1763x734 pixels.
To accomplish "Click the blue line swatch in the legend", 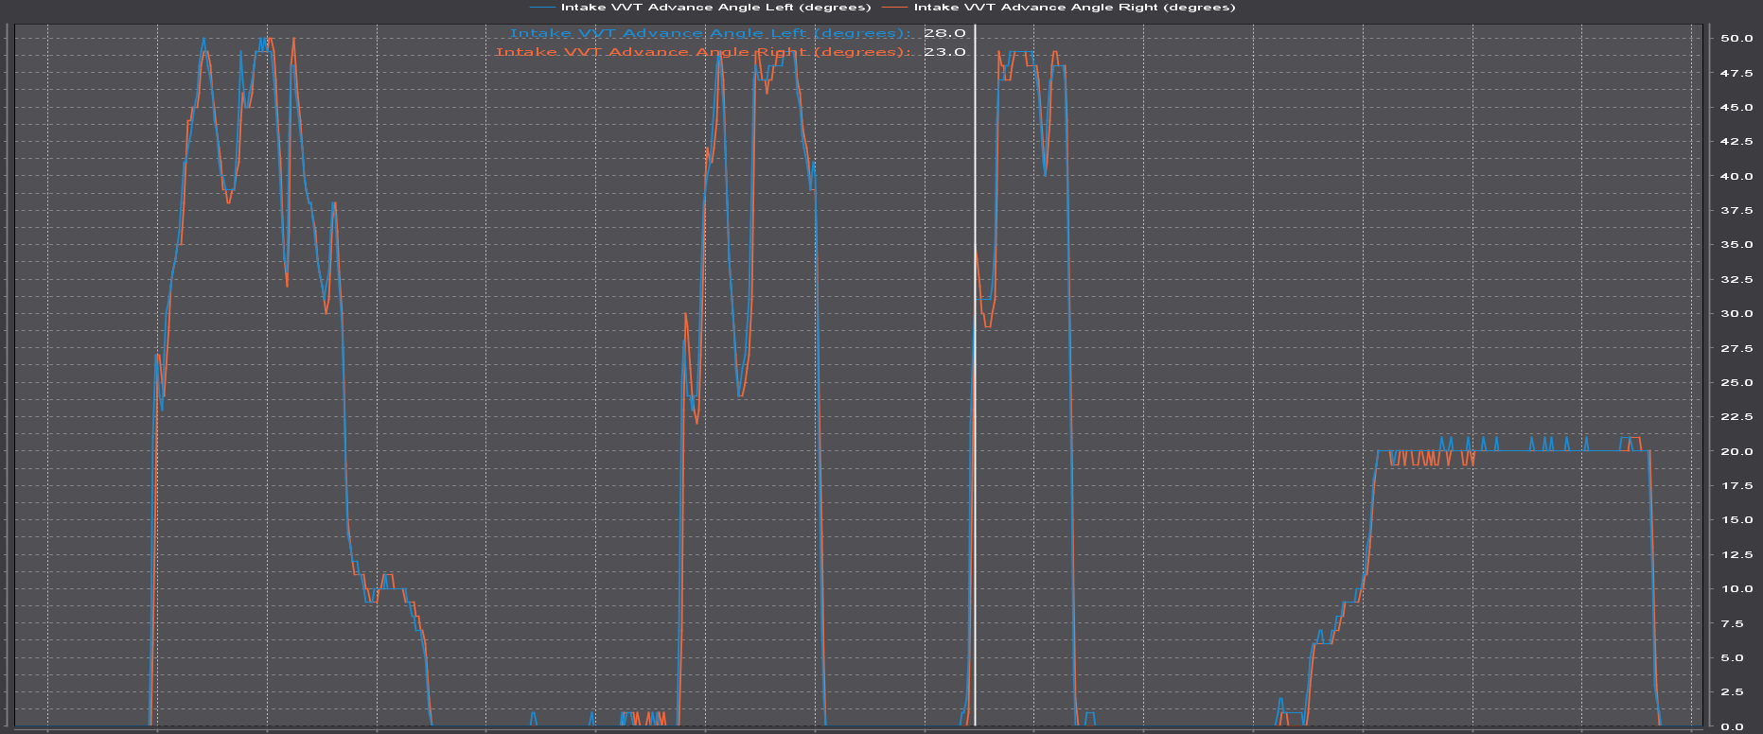I will 542,8.
